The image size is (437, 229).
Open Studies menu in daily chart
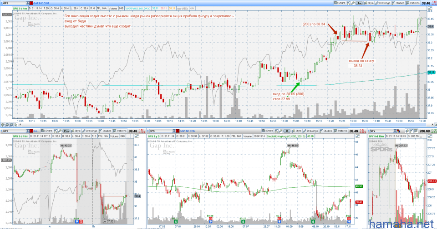(326, 131)
